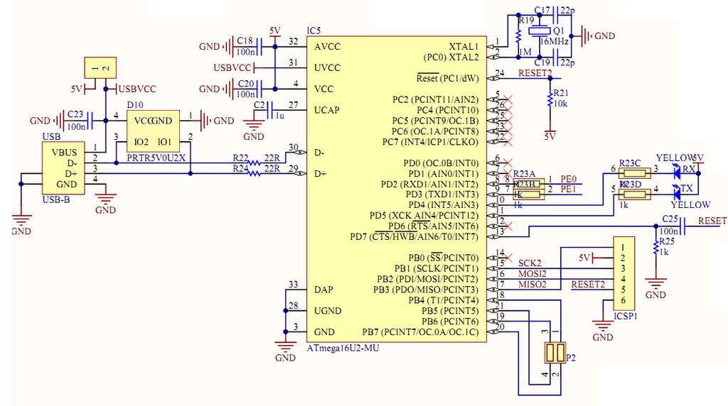This screenshot has height=406, width=728.
Task: Select the ATmega16U2 chip body
Action: tap(397, 189)
